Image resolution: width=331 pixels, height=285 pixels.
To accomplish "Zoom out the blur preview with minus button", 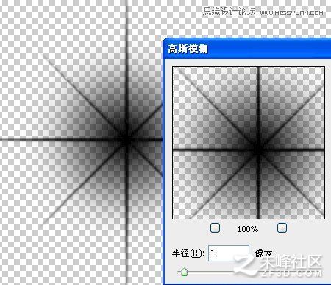I will [x=215, y=228].
